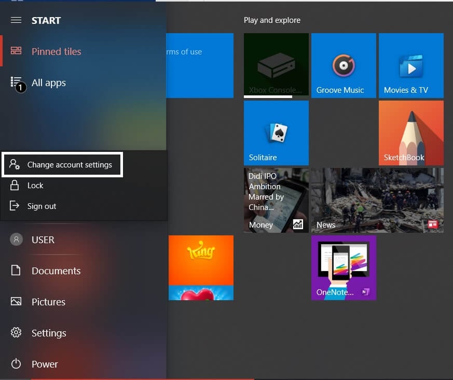Launch the Groove Music tile

[344, 65]
